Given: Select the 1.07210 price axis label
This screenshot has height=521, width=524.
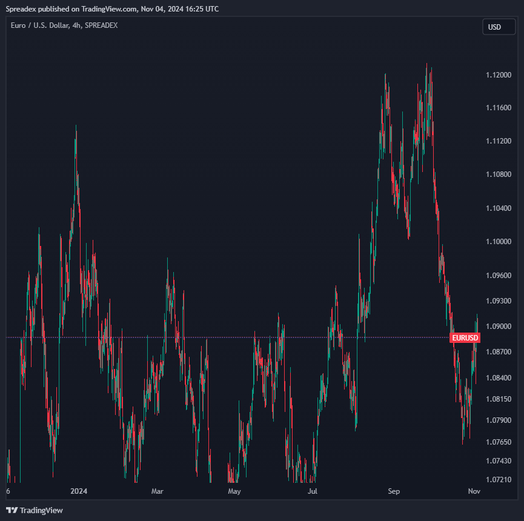Looking at the screenshot, I should tap(499, 480).
